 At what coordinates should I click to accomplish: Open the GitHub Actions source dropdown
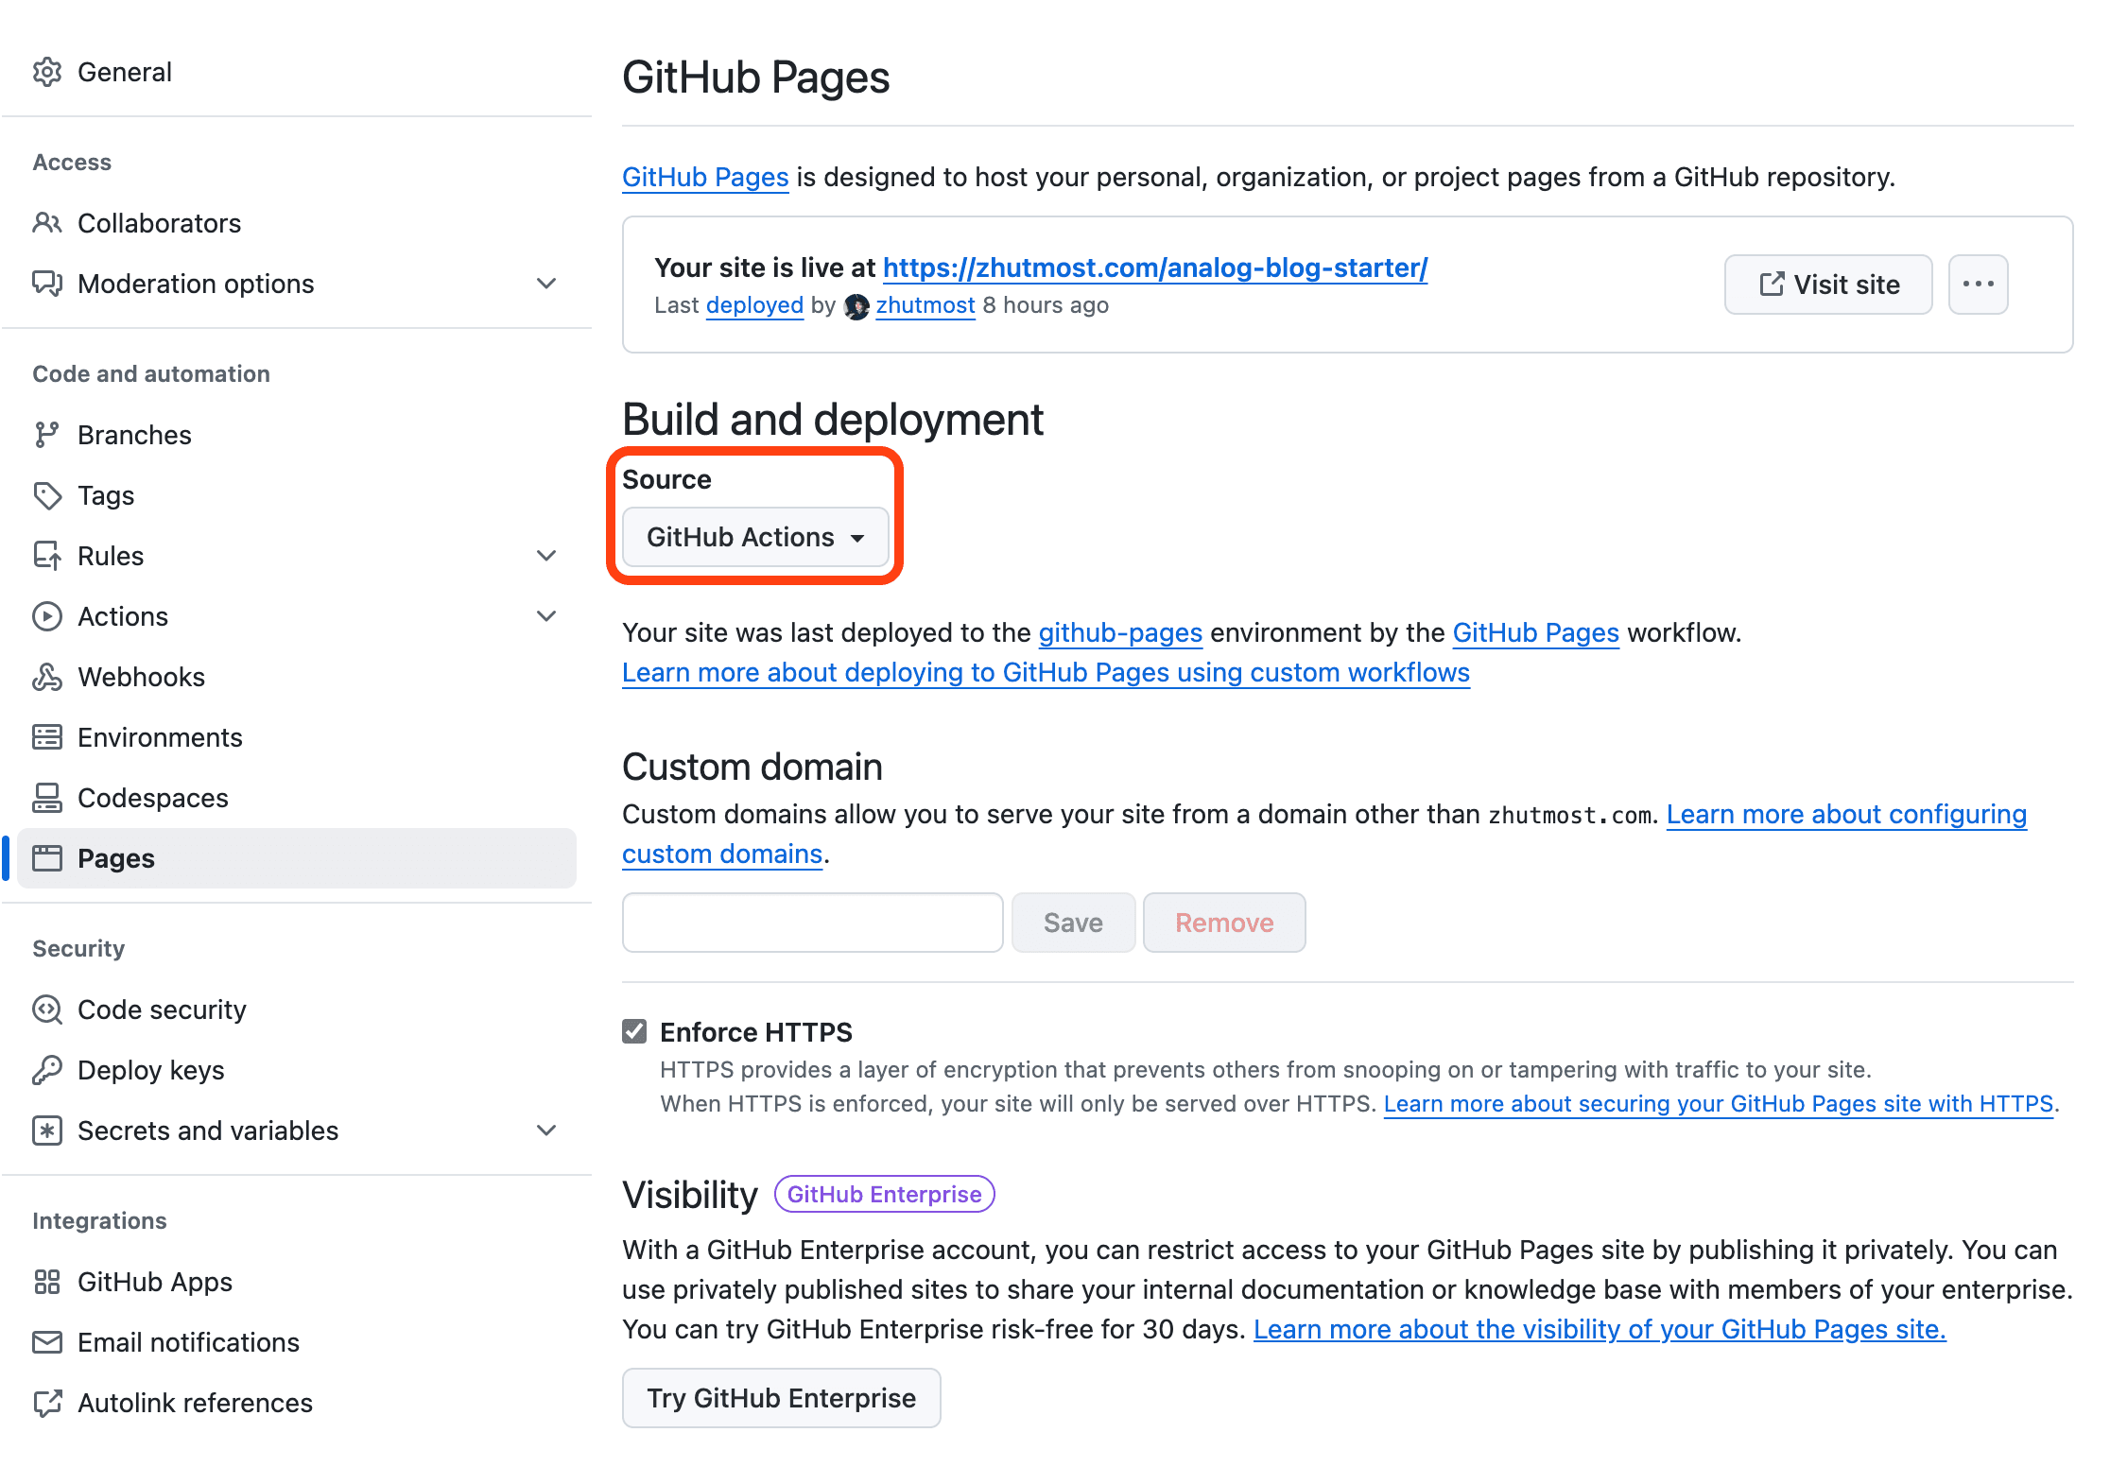[x=754, y=537]
